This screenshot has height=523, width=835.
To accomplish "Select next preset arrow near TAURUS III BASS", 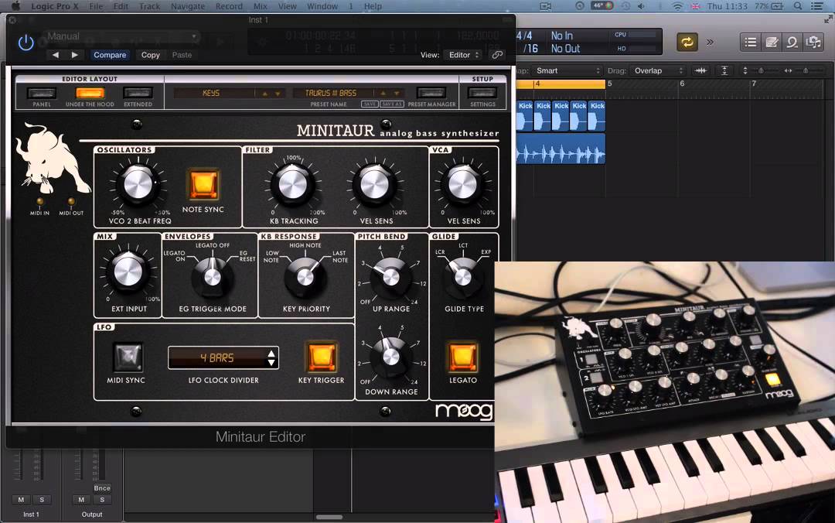I will [x=396, y=94].
